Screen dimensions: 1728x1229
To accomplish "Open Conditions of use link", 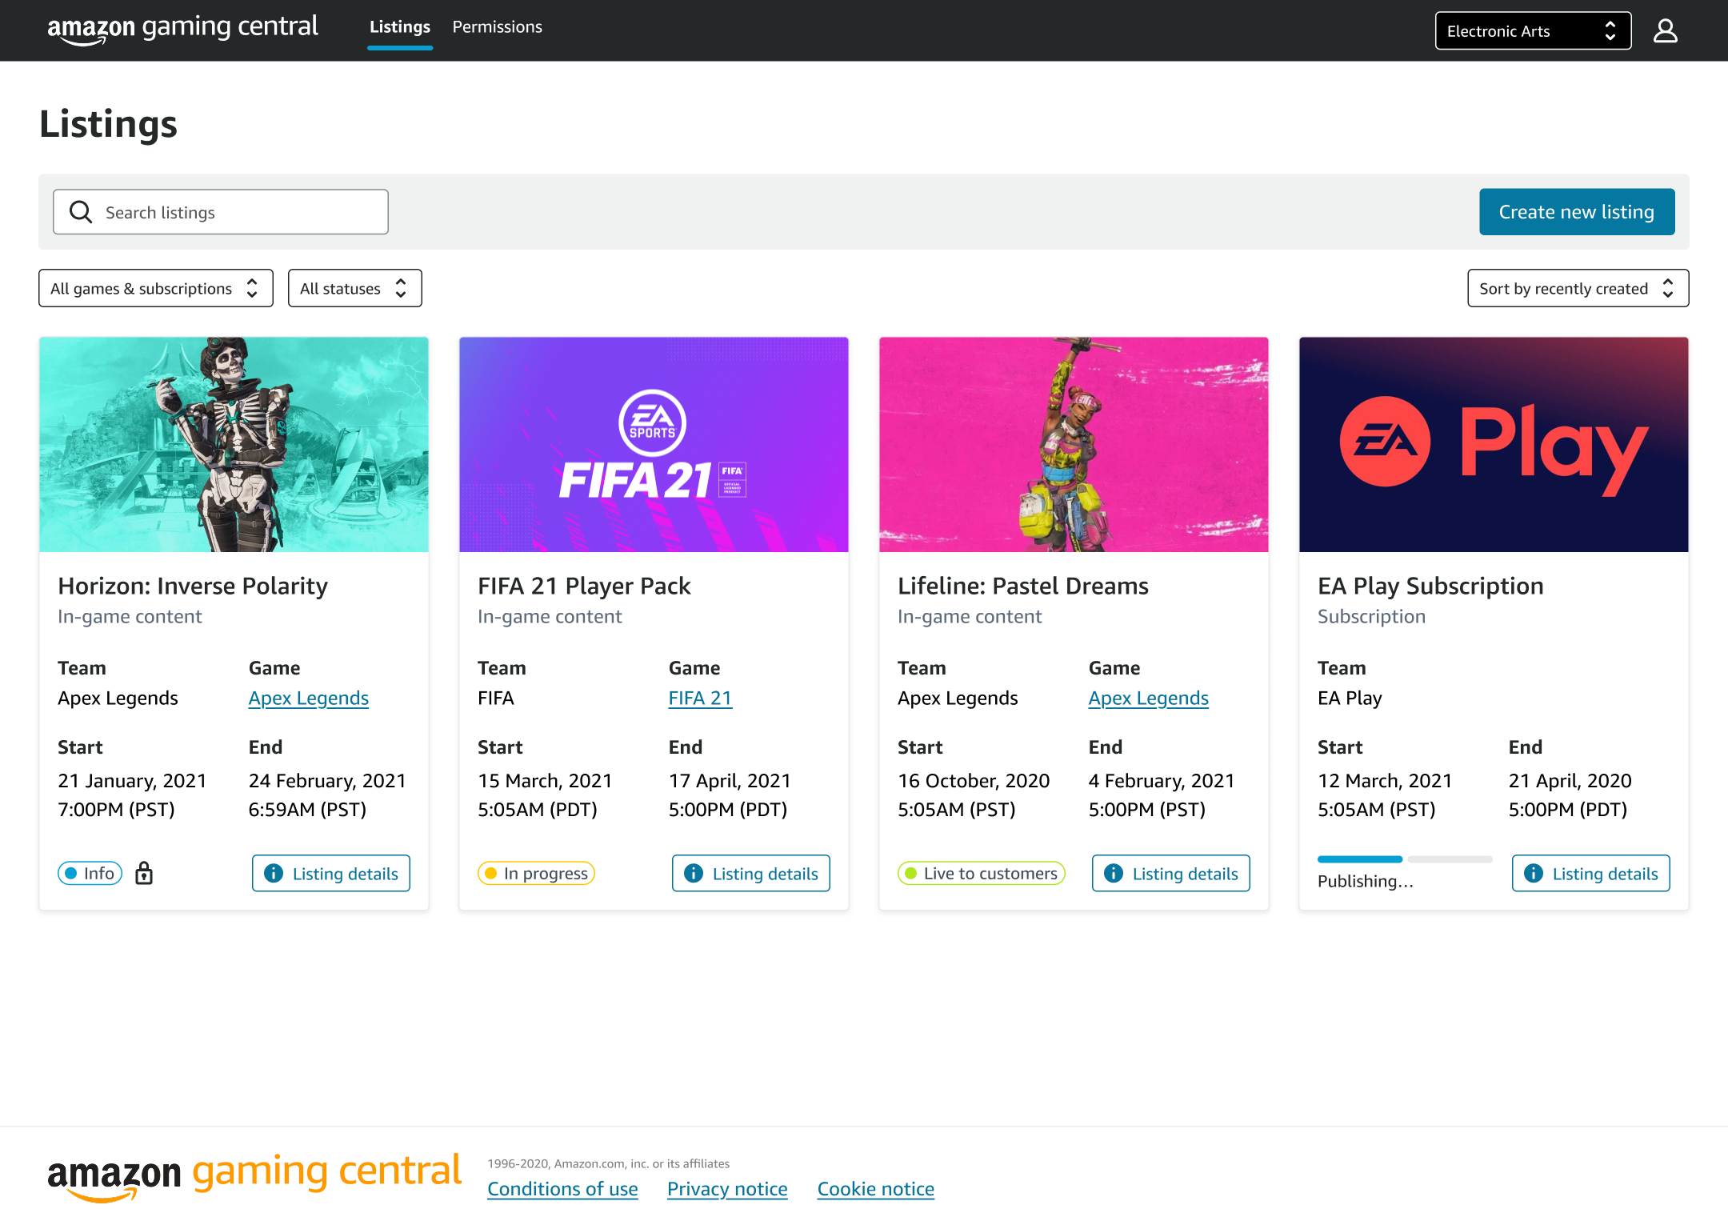I will click(563, 1189).
